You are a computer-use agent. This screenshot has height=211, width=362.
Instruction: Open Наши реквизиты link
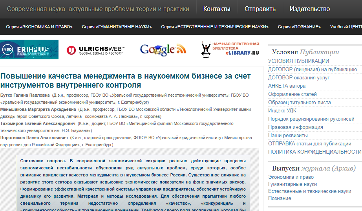coord(288,136)
